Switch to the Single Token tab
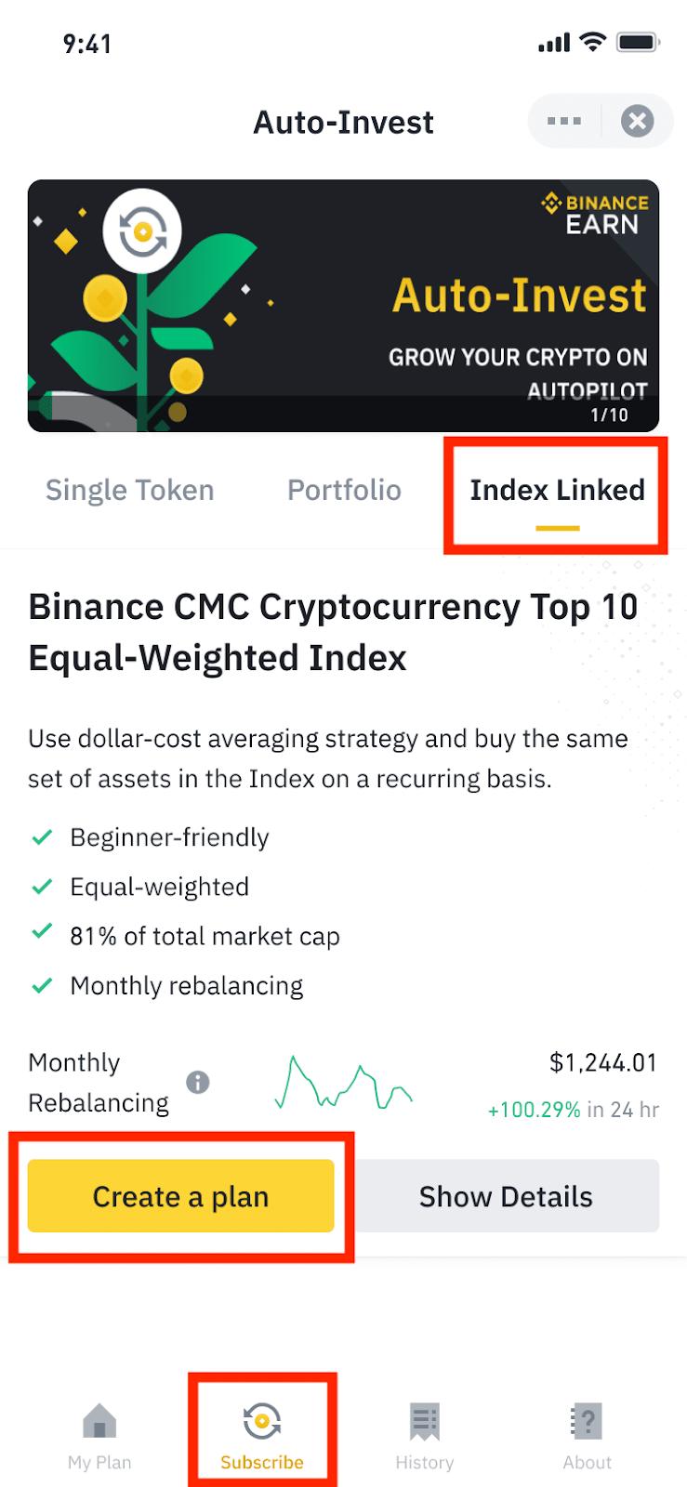Image resolution: width=687 pixels, height=1487 pixels. (x=130, y=490)
